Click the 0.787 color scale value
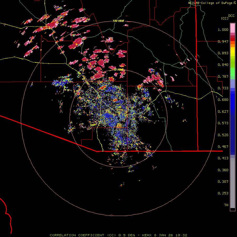The image size is (237, 237). (223, 76)
